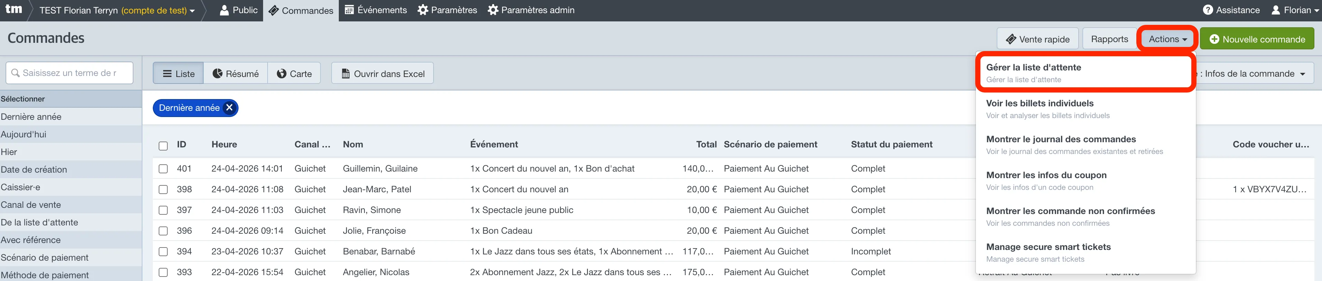Click the Résumé pie chart icon
The image size is (1322, 281).
click(217, 73)
